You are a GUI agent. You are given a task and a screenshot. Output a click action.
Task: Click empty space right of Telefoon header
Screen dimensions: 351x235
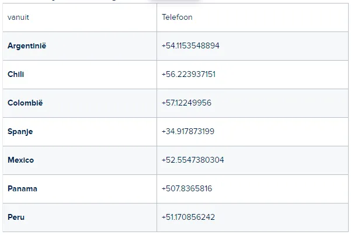(270, 17)
